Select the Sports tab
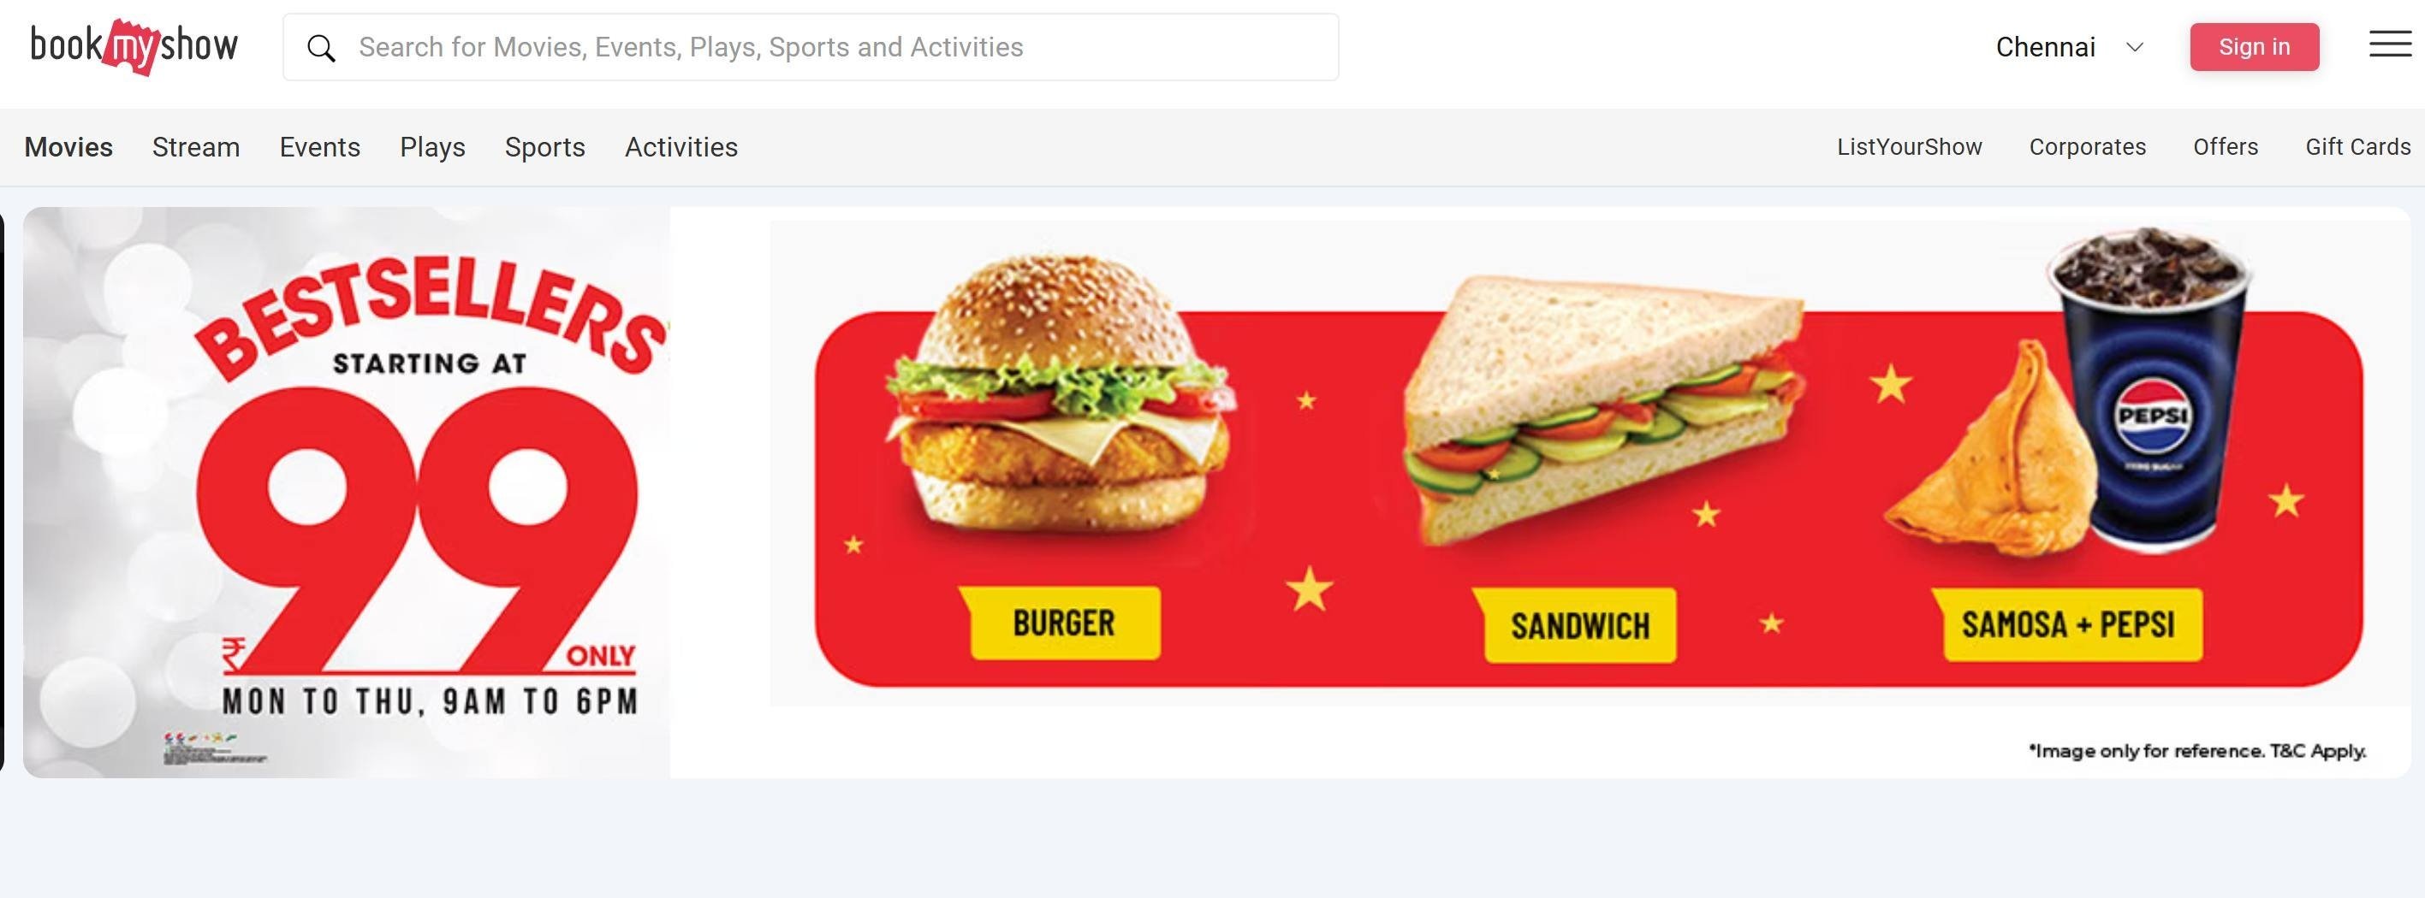The height and width of the screenshot is (898, 2425). pyautogui.click(x=545, y=148)
